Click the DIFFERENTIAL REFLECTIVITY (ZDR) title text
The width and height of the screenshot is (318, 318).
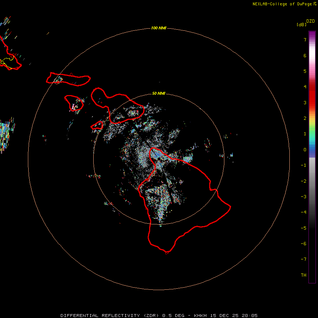(x=110, y=316)
